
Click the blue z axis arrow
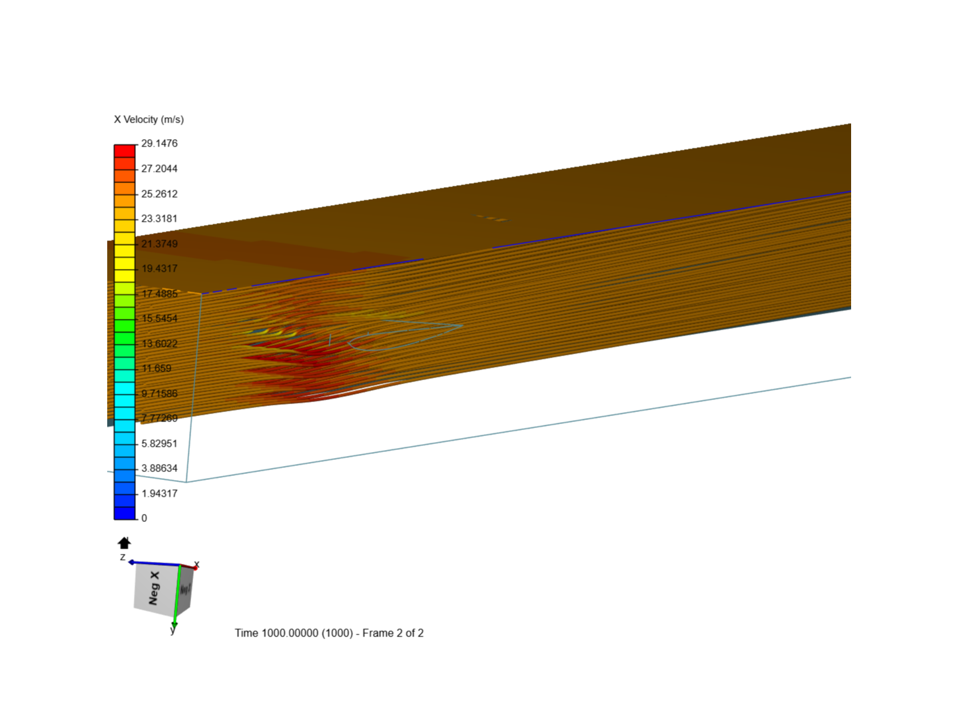[x=155, y=563]
